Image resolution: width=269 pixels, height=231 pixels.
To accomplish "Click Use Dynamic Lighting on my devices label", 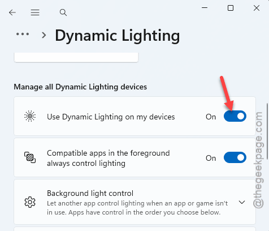I will pos(111,117).
